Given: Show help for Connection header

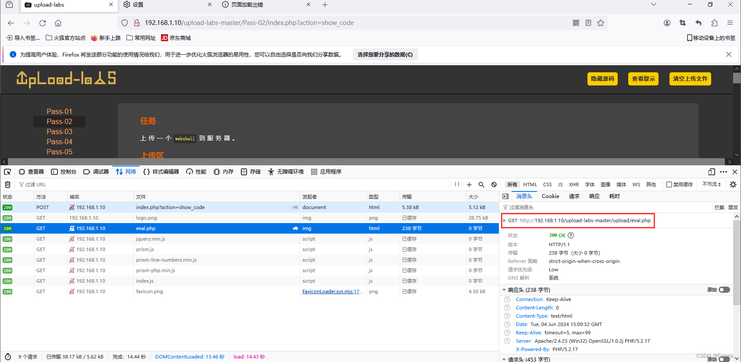Looking at the screenshot, I should (x=507, y=299).
